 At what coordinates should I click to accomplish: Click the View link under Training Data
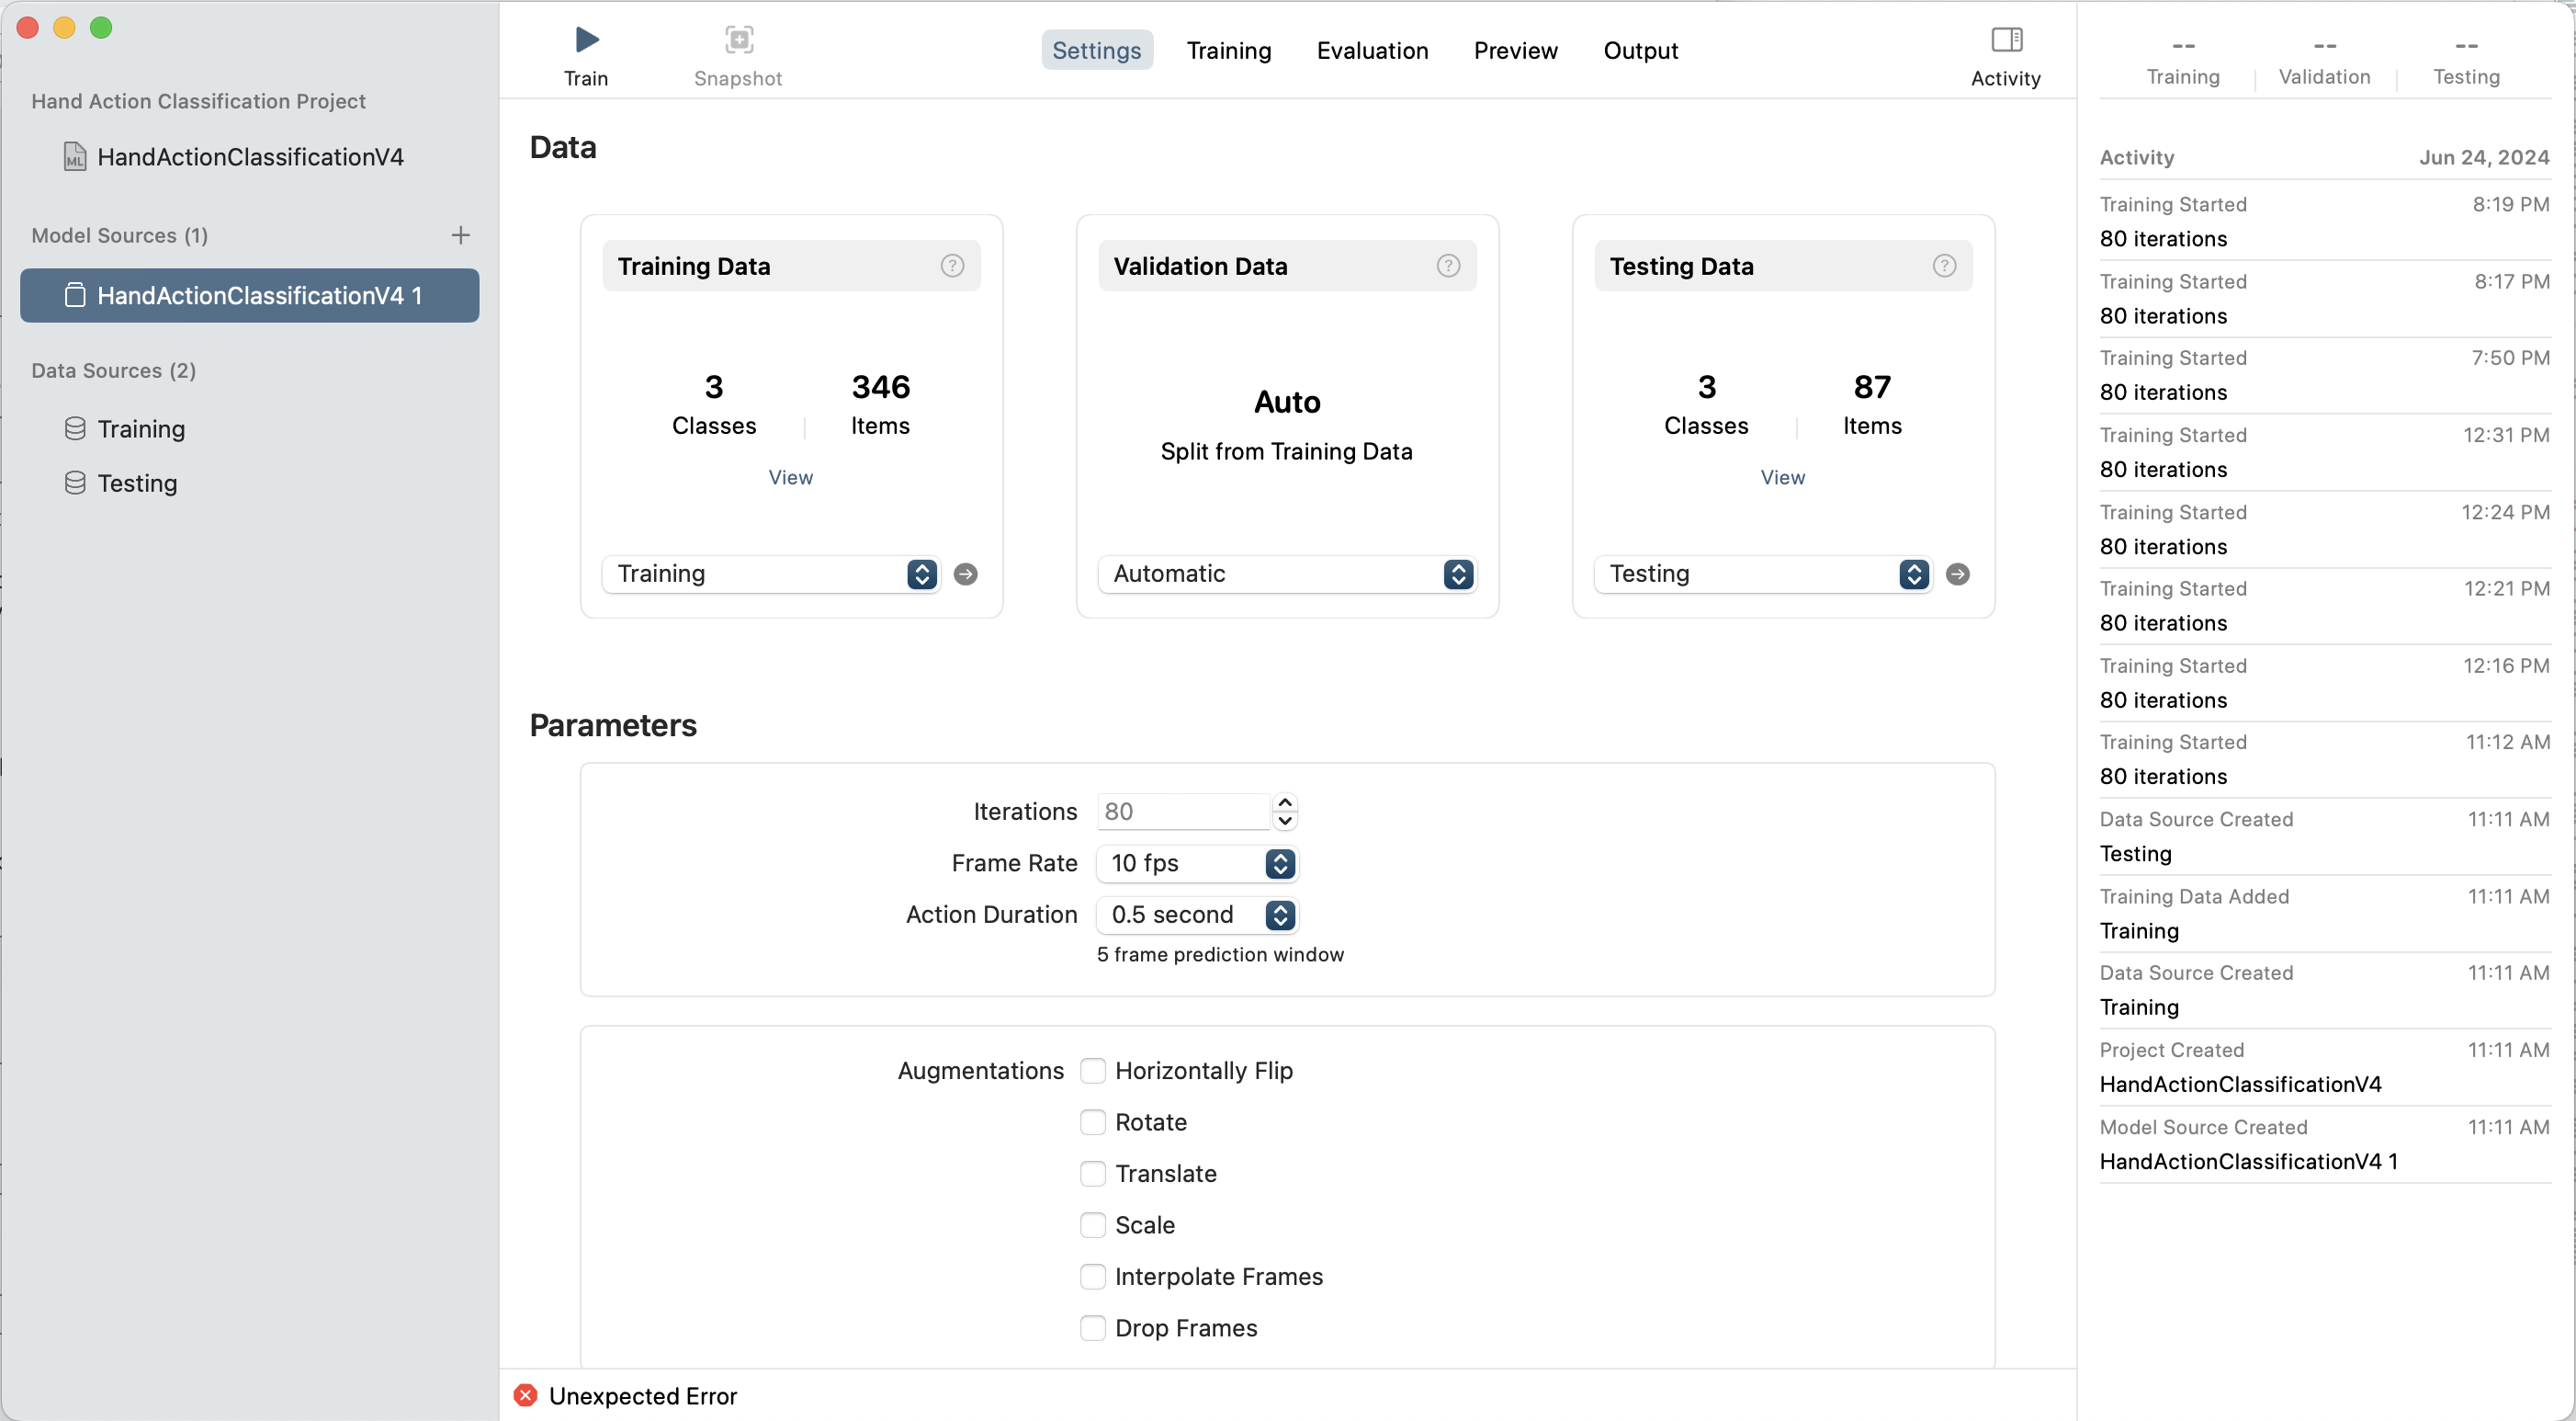pos(790,477)
